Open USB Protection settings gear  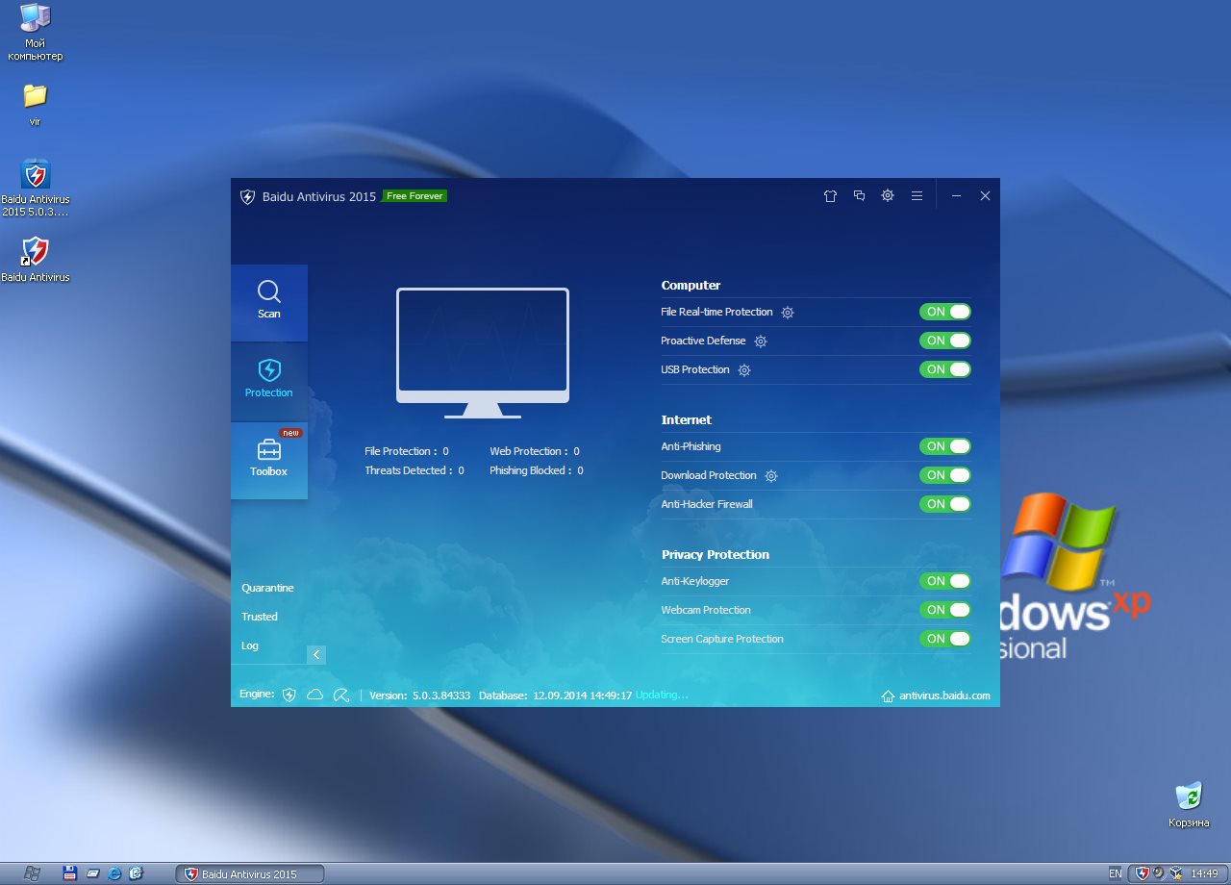(x=744, y=370)
